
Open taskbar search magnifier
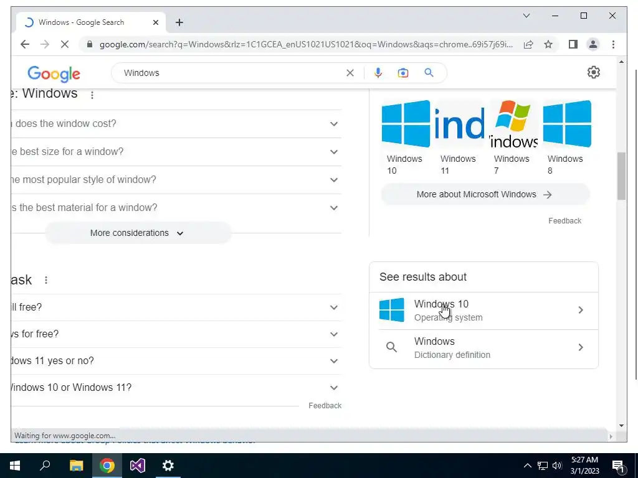(x=45, y=466)
